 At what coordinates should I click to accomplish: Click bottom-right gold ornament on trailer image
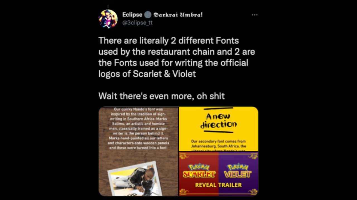pos(253,192)
